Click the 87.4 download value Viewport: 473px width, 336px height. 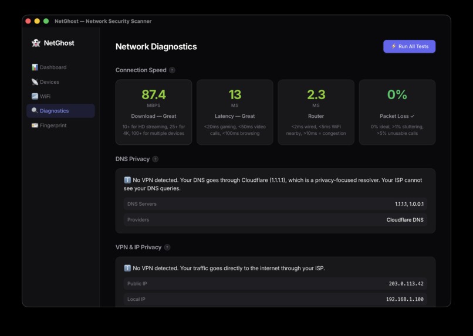(x=154, y=94)
